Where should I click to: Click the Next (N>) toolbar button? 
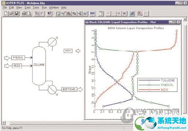pos(92,13)
